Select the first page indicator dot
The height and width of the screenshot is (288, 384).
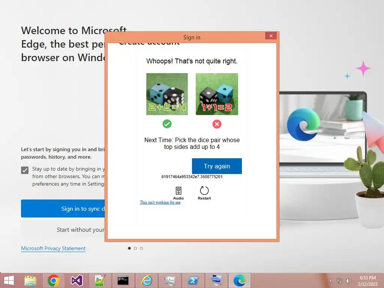click(x=129, y=248)
